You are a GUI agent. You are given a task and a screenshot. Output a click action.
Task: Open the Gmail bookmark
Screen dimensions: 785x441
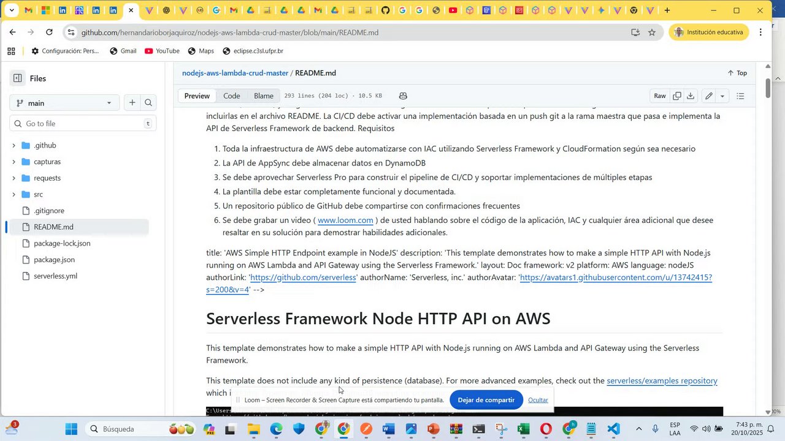pos(123,51)
